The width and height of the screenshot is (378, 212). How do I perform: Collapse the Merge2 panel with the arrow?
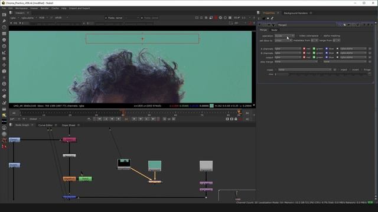coord(260,25)
